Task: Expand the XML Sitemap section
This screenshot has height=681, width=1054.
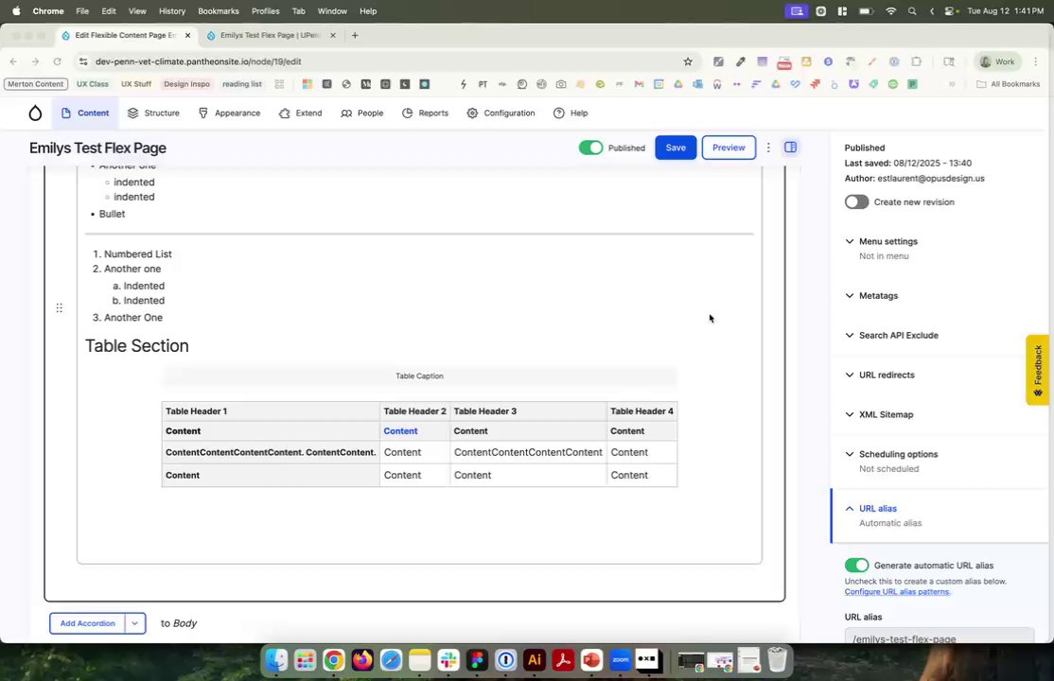Action: click(940, 415)
